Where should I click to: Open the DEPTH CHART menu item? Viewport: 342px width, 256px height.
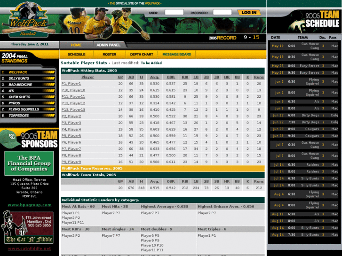[141, 54]
